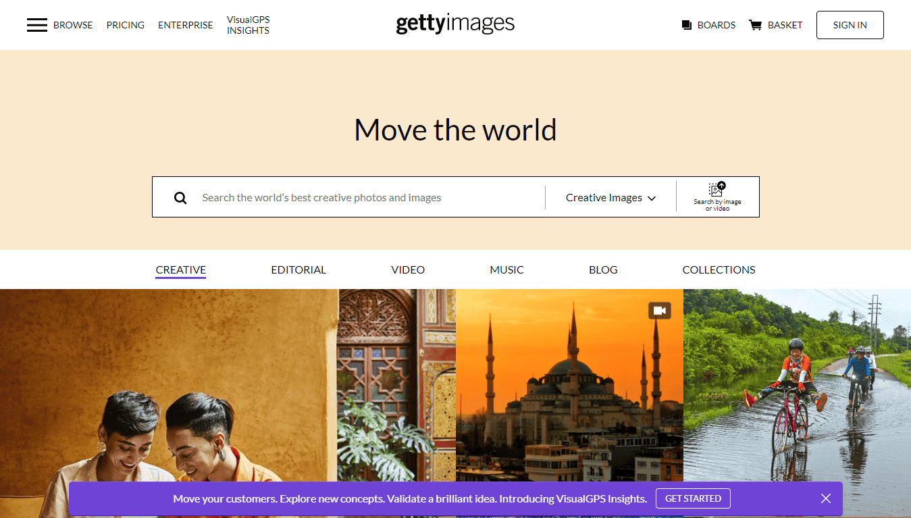Select the MUSIC tab
Image resolution: width=911 pixels, height=518 pixels.
coord(506,269)
